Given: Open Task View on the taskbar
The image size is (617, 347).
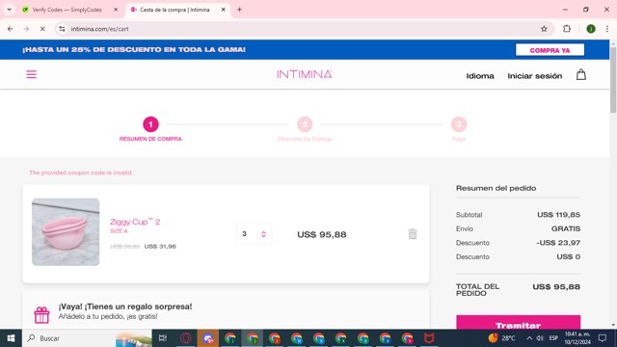Looking at the screenshot, I should (x=163, y=338).
